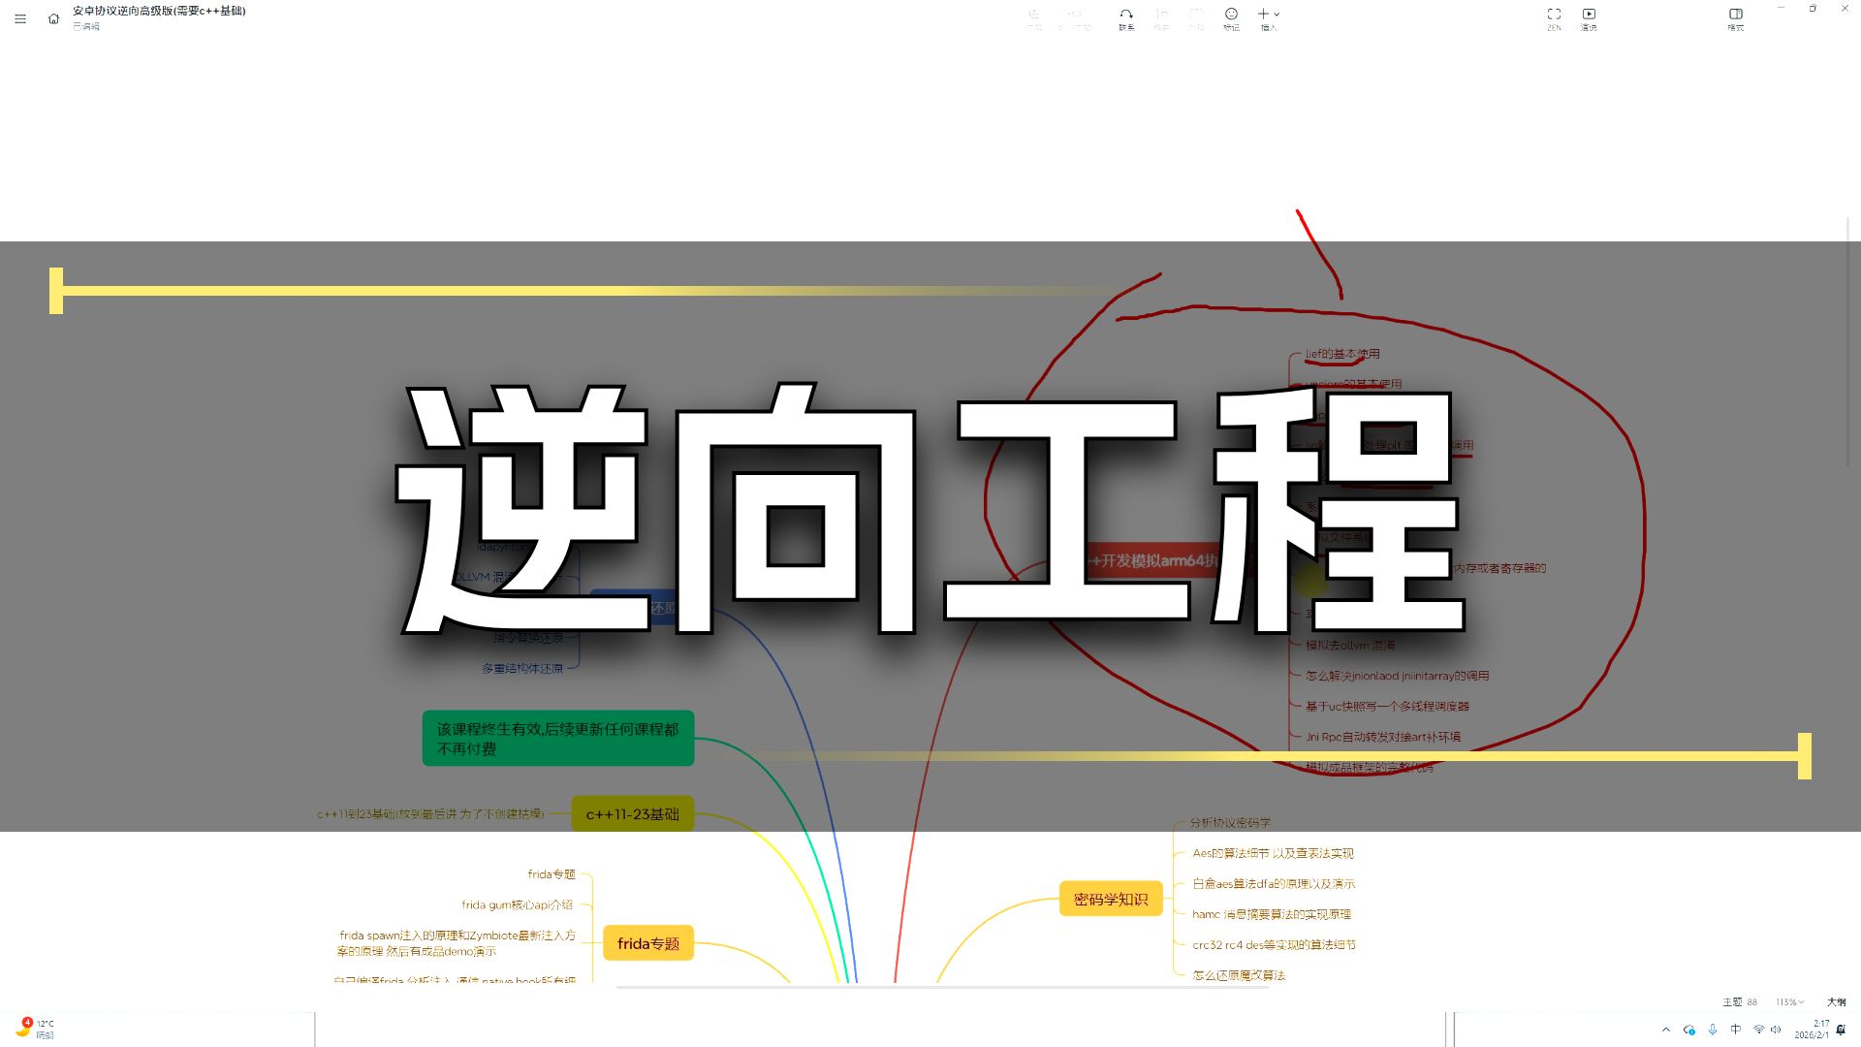Open the weather widget on taskbar
Screen dimensions: 1861x1047
tap(35, 1029)
